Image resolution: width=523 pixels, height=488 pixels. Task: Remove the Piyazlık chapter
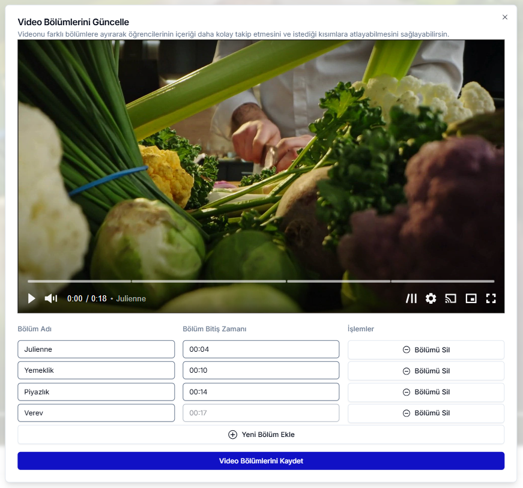pos(426,392)
